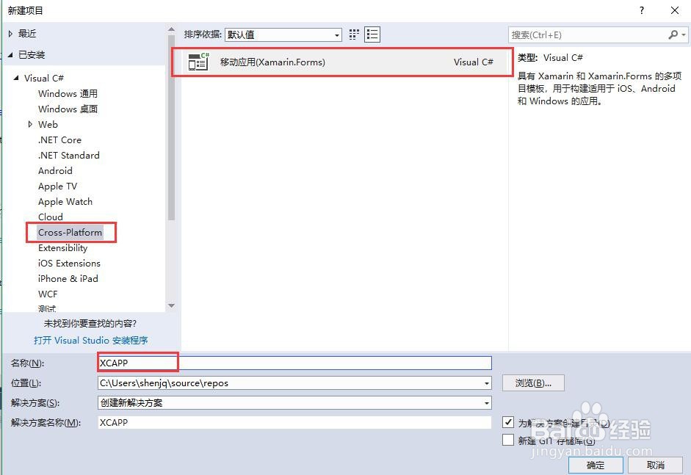Screen dimensions: 691x475
Task: Select Windows Desktop category
Action: [x=68, y=109]
